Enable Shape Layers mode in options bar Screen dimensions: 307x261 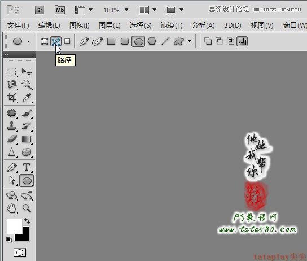(x=45, y=41)
